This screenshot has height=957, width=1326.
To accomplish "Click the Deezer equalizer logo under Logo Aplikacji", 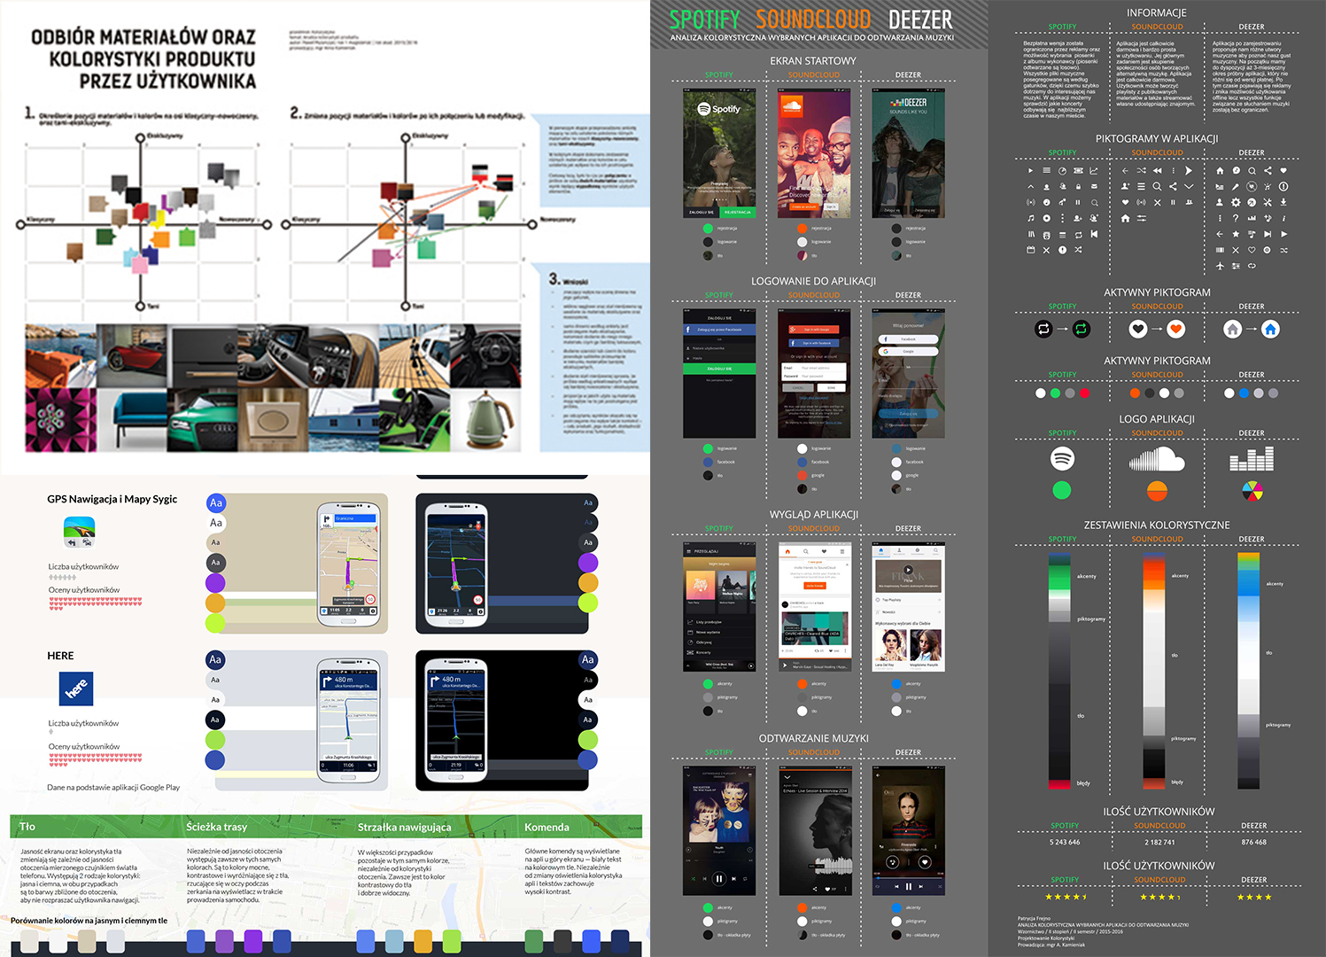I will 1252,459.
